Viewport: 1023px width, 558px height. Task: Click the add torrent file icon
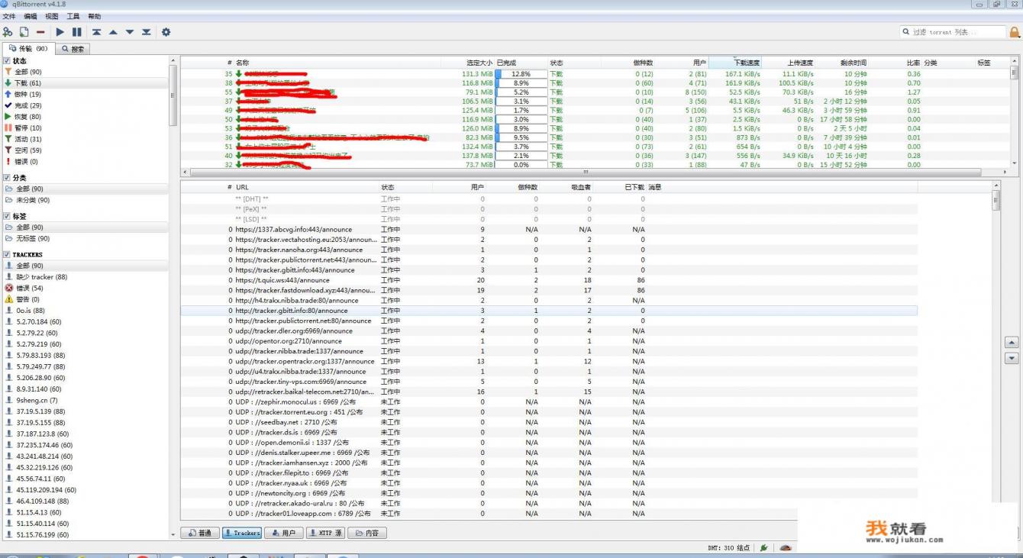(x=24, y=32)
